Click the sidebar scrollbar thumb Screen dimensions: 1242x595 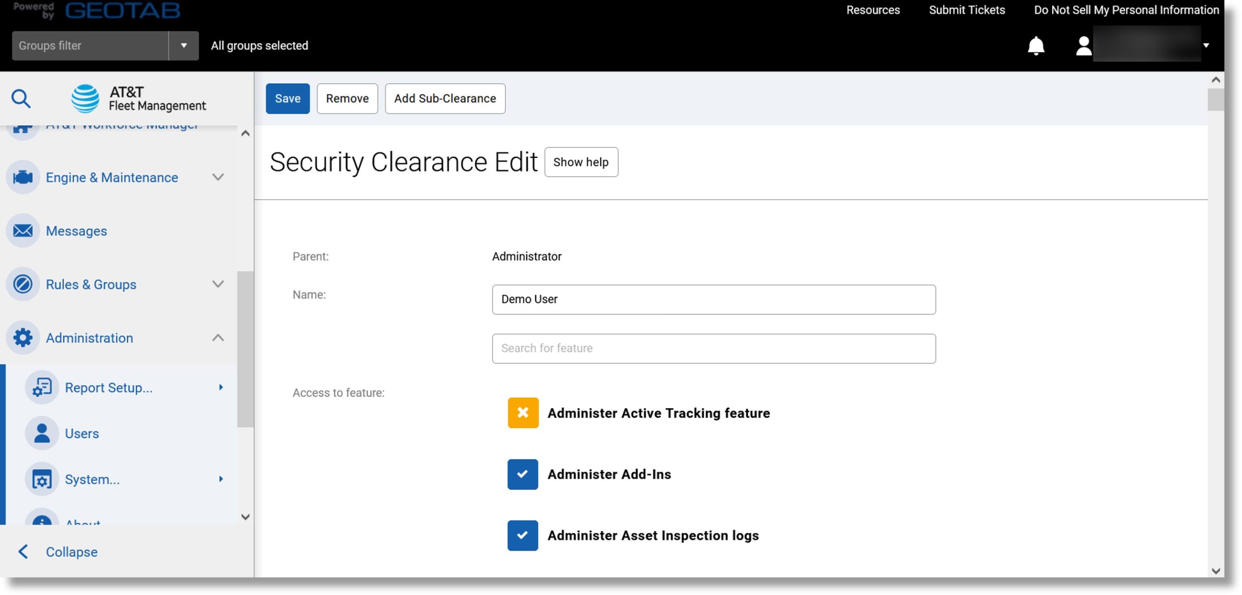click(x=245, y=349)
